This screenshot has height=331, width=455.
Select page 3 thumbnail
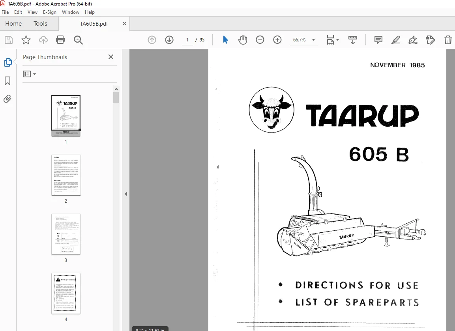pyautogui.click(x=66, y=234)
